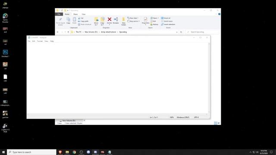This screenshot has height=155, width=276.
Task: Click the Refresh button in address bar
Action: coord(181,32)
